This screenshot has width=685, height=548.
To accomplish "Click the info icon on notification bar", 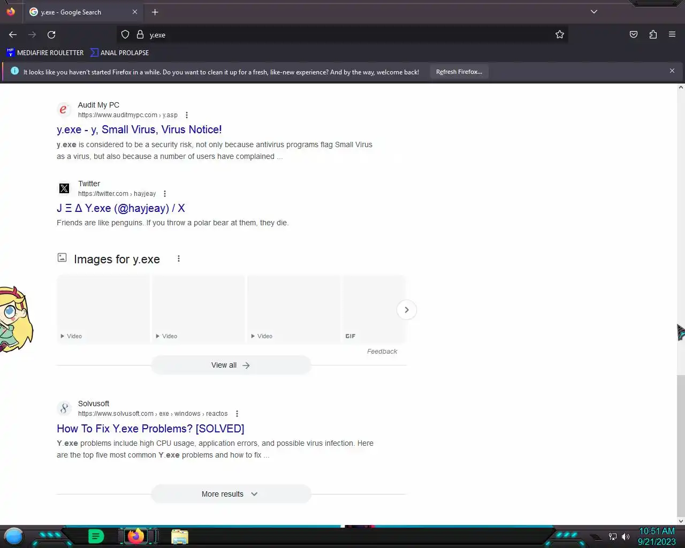I will 14,71.
